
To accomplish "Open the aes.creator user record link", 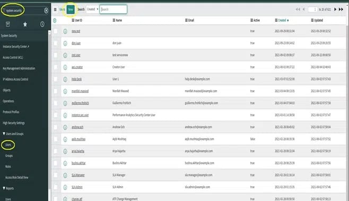I will click(77, 67).
